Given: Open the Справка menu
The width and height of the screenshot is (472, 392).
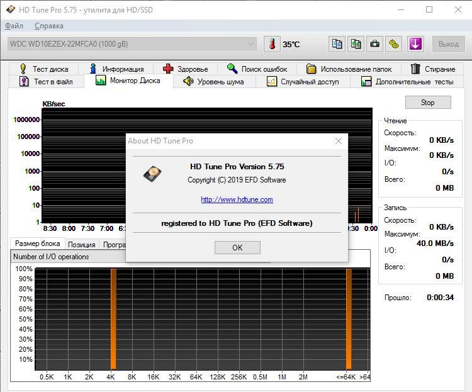Looking at the screenshot, I should tap(48, 26).
